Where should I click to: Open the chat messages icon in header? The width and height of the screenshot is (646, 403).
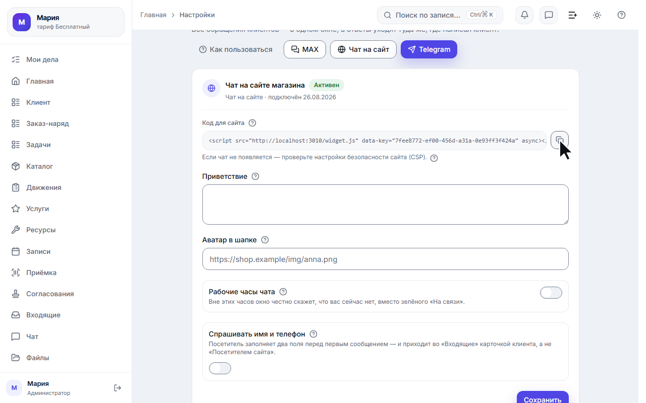point(549,15)
